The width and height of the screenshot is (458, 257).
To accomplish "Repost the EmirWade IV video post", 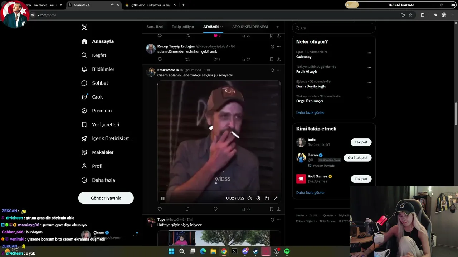I will click(x=187, y=209).
